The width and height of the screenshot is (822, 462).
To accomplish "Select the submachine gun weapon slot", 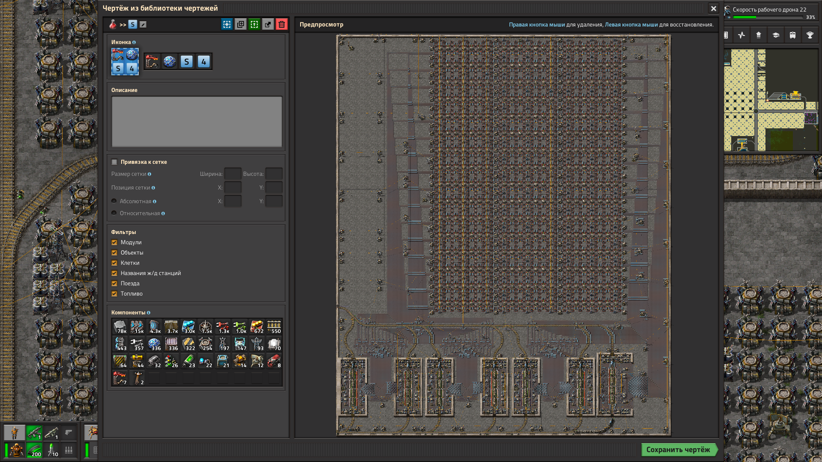I will [34, 433].
